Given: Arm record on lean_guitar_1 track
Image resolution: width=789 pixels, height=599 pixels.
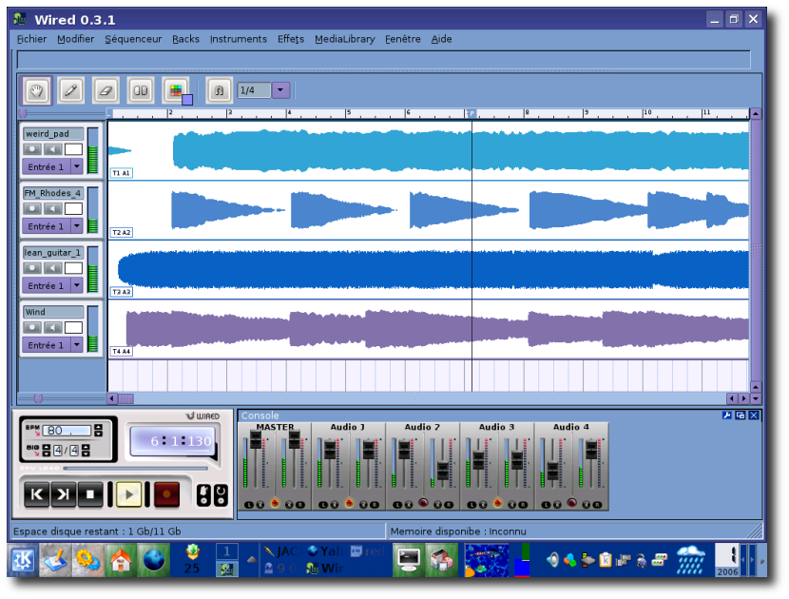Looking at the screenshot, I should [32, 268].
